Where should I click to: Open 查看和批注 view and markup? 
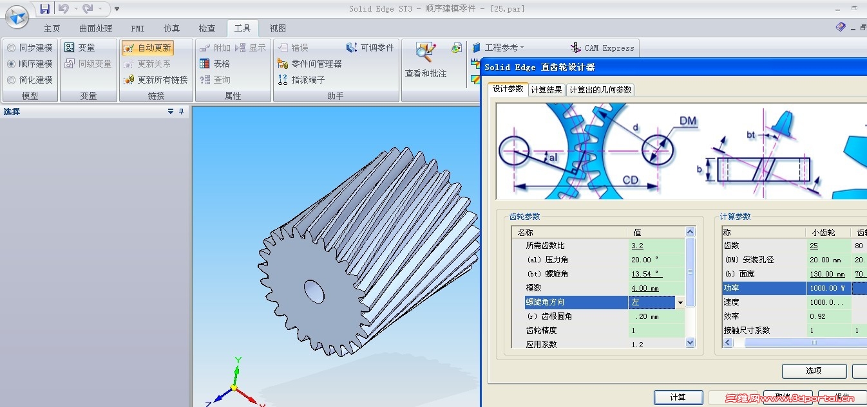(x=426, y=60)
